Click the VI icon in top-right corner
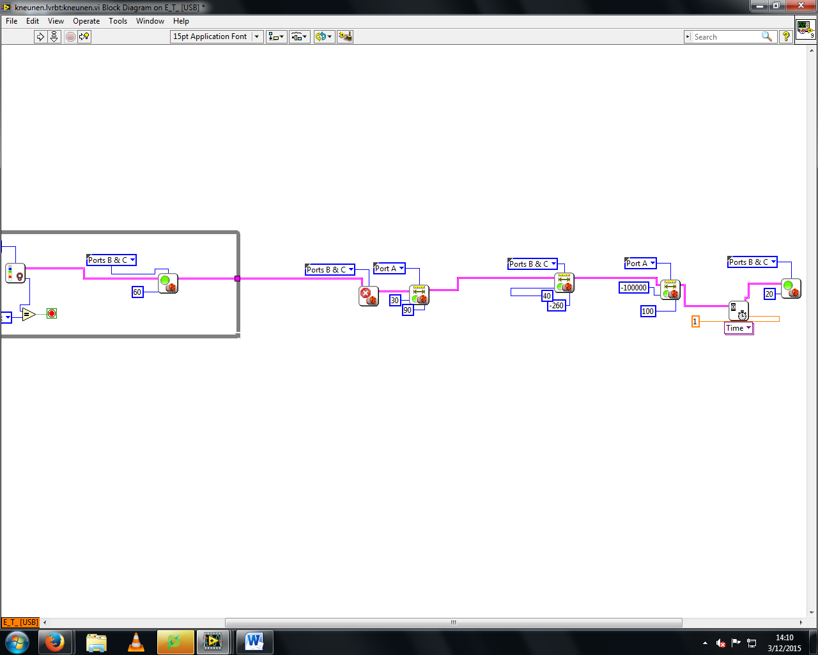The height and width of the screenshot is (655, 818). (x=805, y=29)
